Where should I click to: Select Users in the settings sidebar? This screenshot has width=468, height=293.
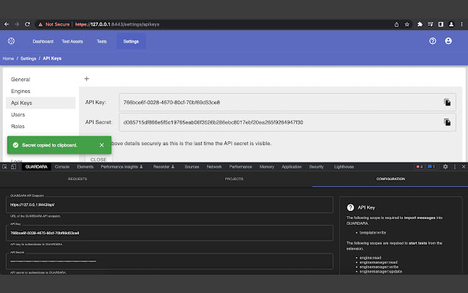(x=18, y=114)
